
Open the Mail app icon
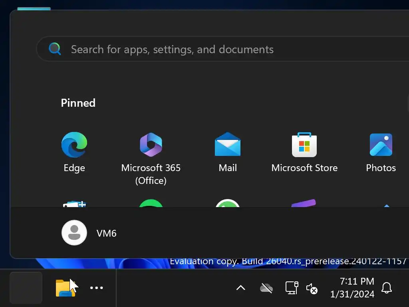pyautogui.click(x=227, y=144)
